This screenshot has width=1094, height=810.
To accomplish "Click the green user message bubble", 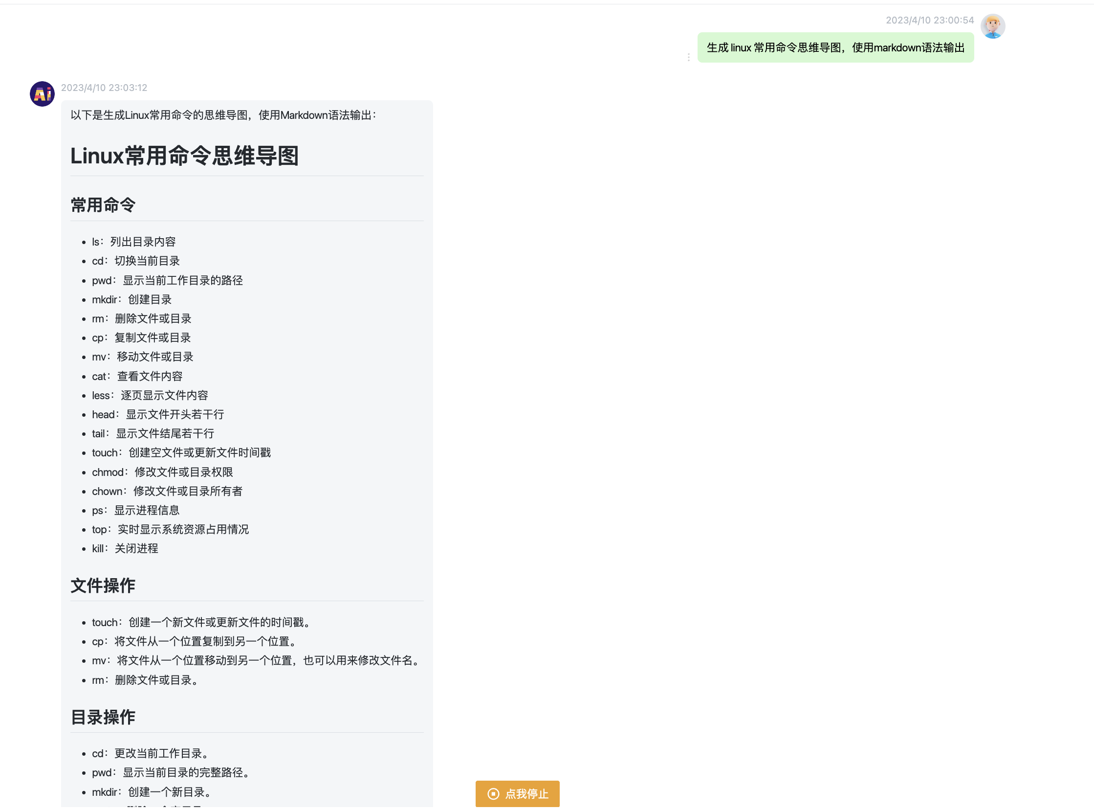I will [835, 47].
